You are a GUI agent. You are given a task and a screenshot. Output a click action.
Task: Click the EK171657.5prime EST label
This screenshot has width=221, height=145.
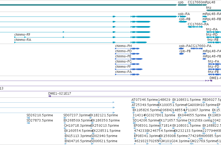[173, 120]
